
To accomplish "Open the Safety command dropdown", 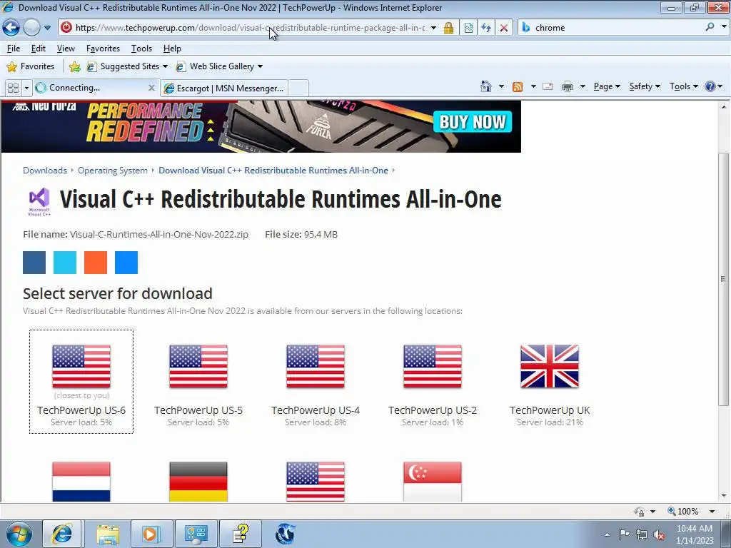I will click(645, 86).
